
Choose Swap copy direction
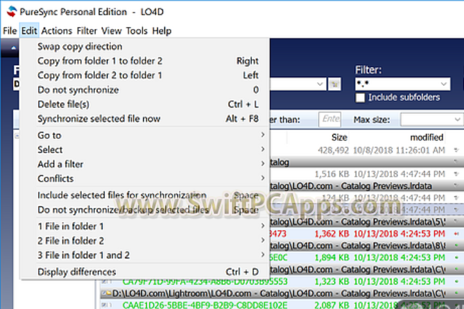145,46
